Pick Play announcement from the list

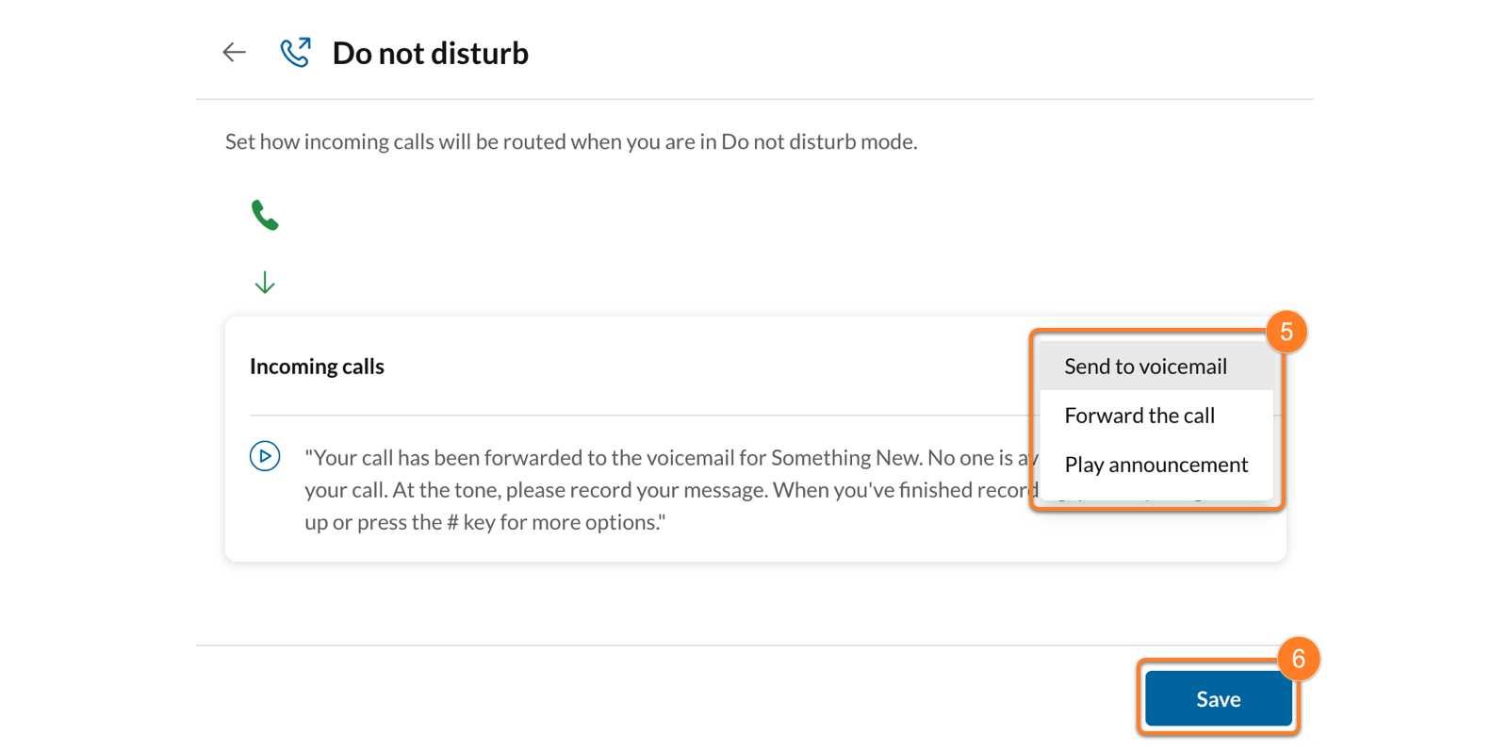(1156, 465)
